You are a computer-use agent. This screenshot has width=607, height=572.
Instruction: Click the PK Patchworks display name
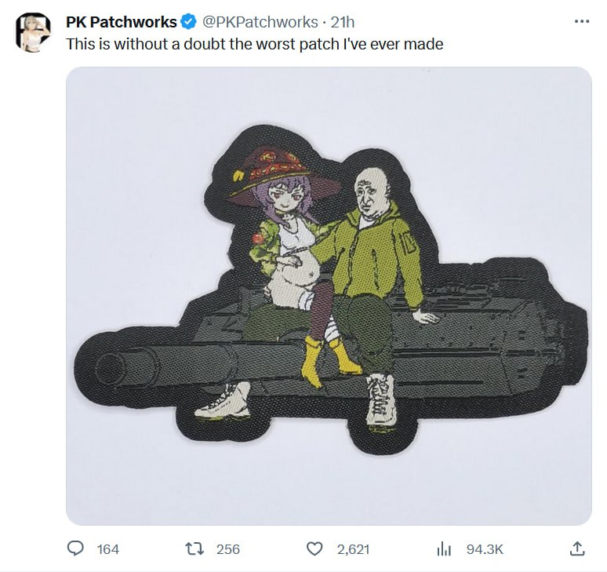point(122,22)
